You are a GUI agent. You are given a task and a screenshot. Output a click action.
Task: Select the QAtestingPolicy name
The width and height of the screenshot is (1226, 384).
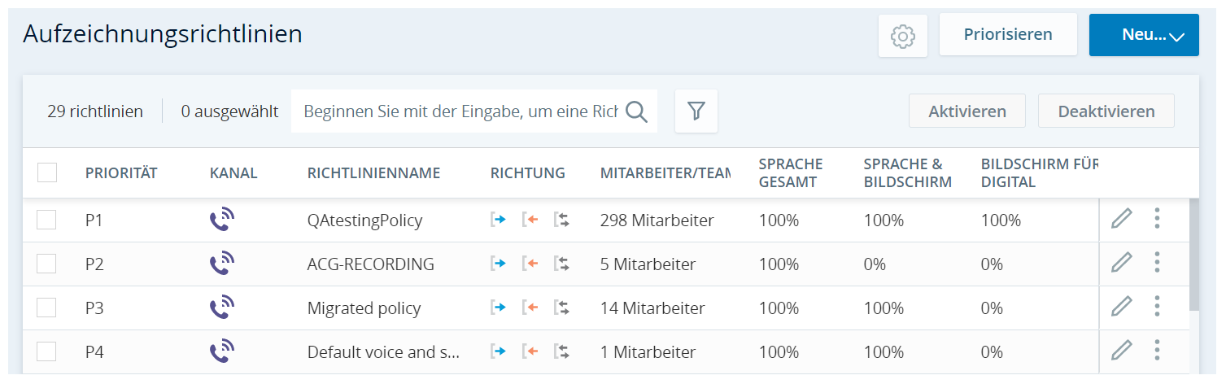364,220
